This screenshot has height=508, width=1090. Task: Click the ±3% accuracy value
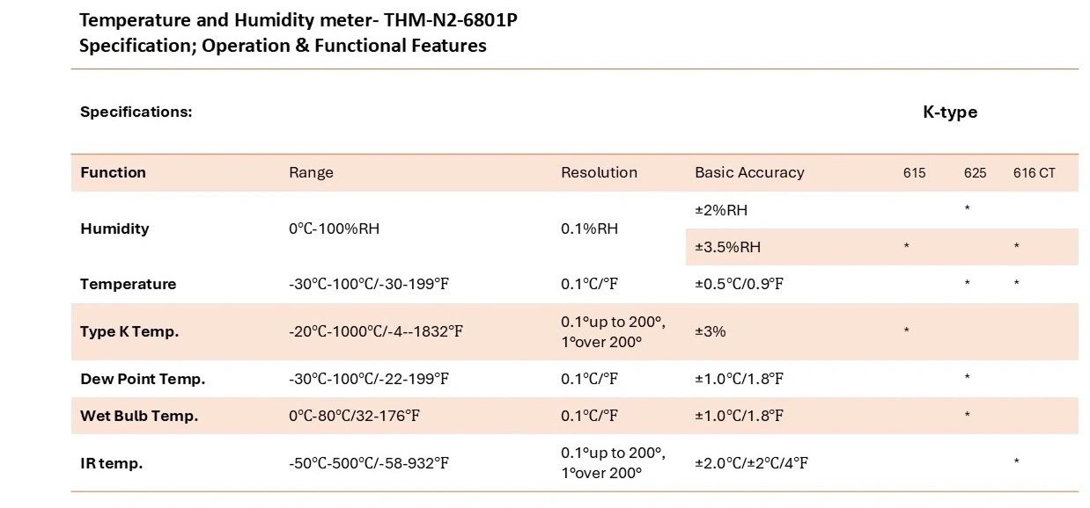[711, 331]
